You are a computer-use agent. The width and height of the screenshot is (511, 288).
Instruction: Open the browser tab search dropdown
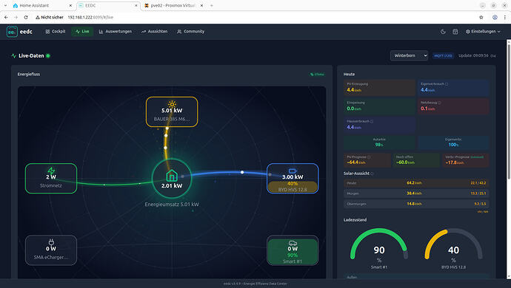point(5,5)
